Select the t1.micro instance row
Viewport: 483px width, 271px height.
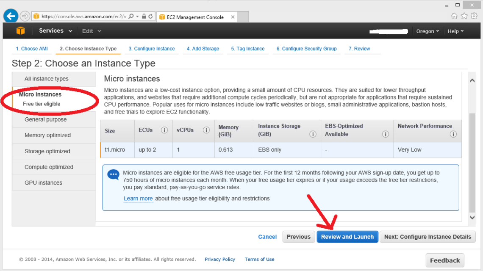tap(281, 149)
